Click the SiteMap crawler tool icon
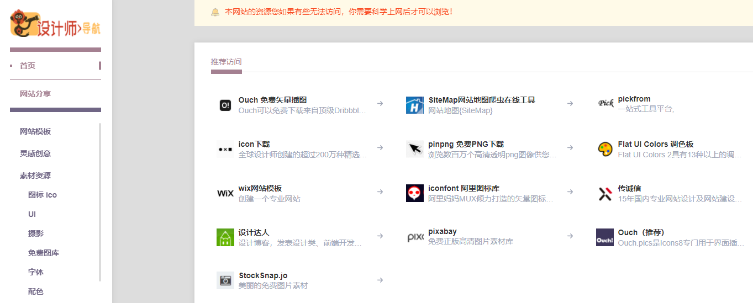The height and width of the screenshot is (303, 753). pyautogui.click(x=414, y=105)
